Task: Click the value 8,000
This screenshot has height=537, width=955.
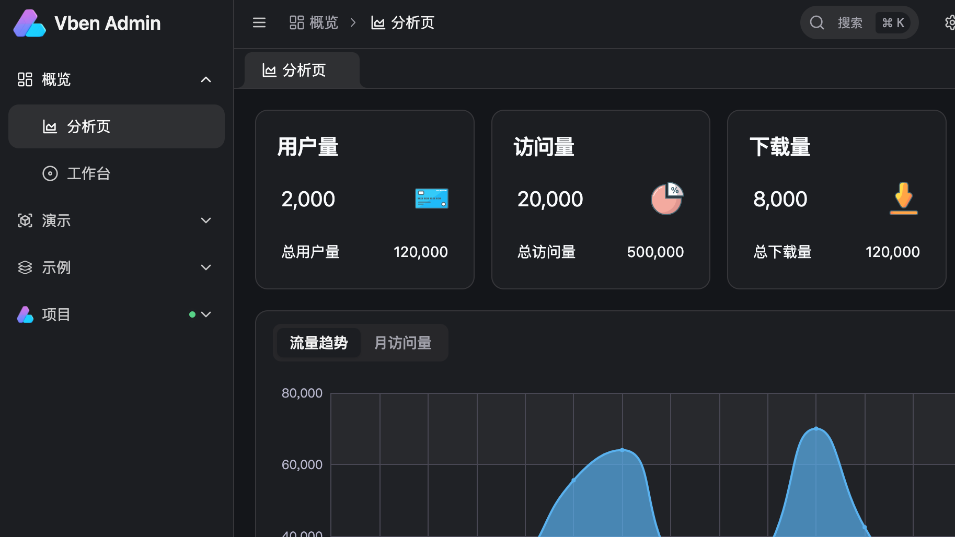Action: [x=780, y=199]
